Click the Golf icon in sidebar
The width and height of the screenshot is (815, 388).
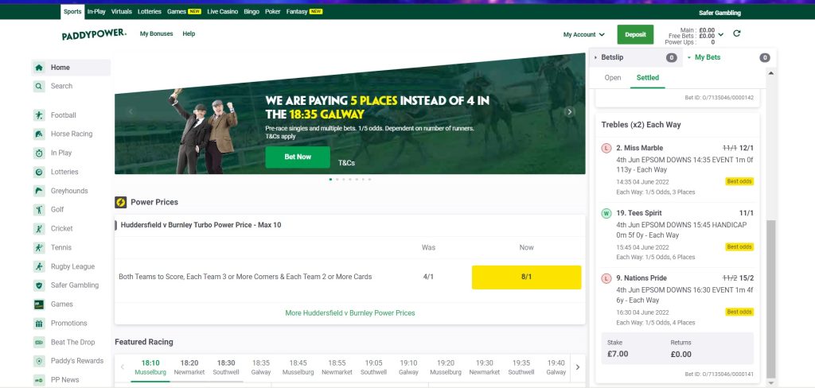(x=39, y=210)
